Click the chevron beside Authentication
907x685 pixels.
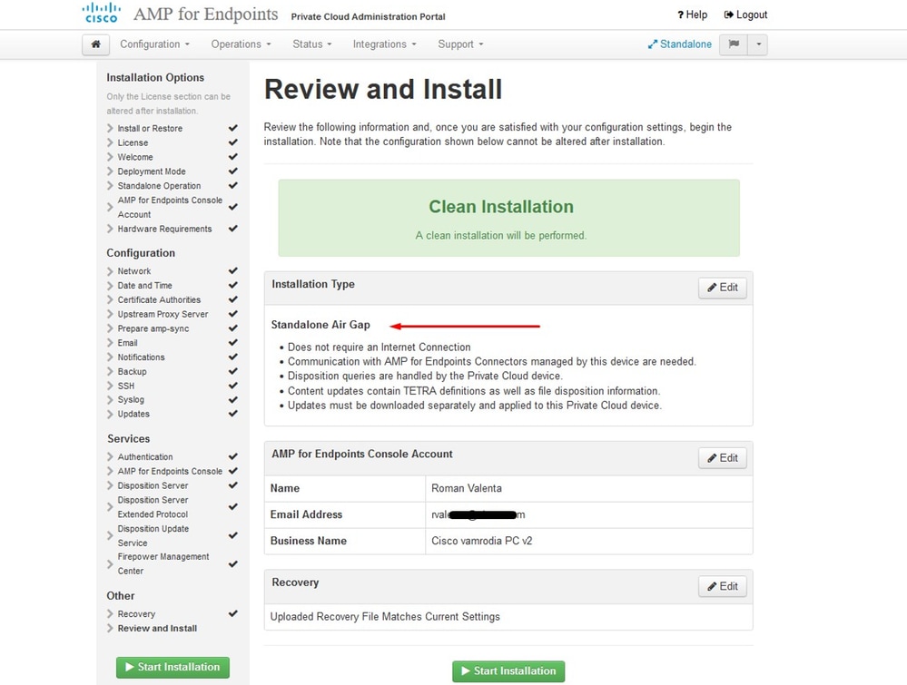coord(110,456)
